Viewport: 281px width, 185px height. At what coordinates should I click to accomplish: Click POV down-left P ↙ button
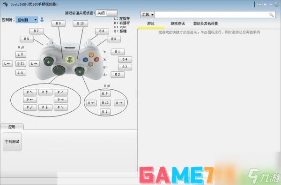tap(30, 108)
